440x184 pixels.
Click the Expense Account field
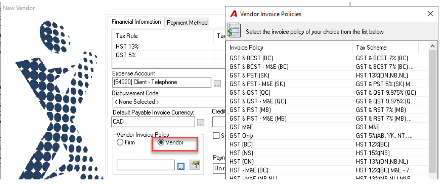pyautogui.click(x=162, y=82)
